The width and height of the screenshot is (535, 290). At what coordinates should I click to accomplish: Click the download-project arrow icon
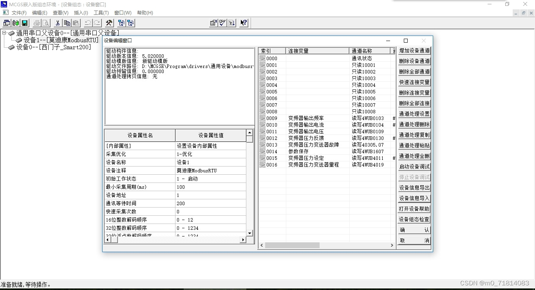231,23
